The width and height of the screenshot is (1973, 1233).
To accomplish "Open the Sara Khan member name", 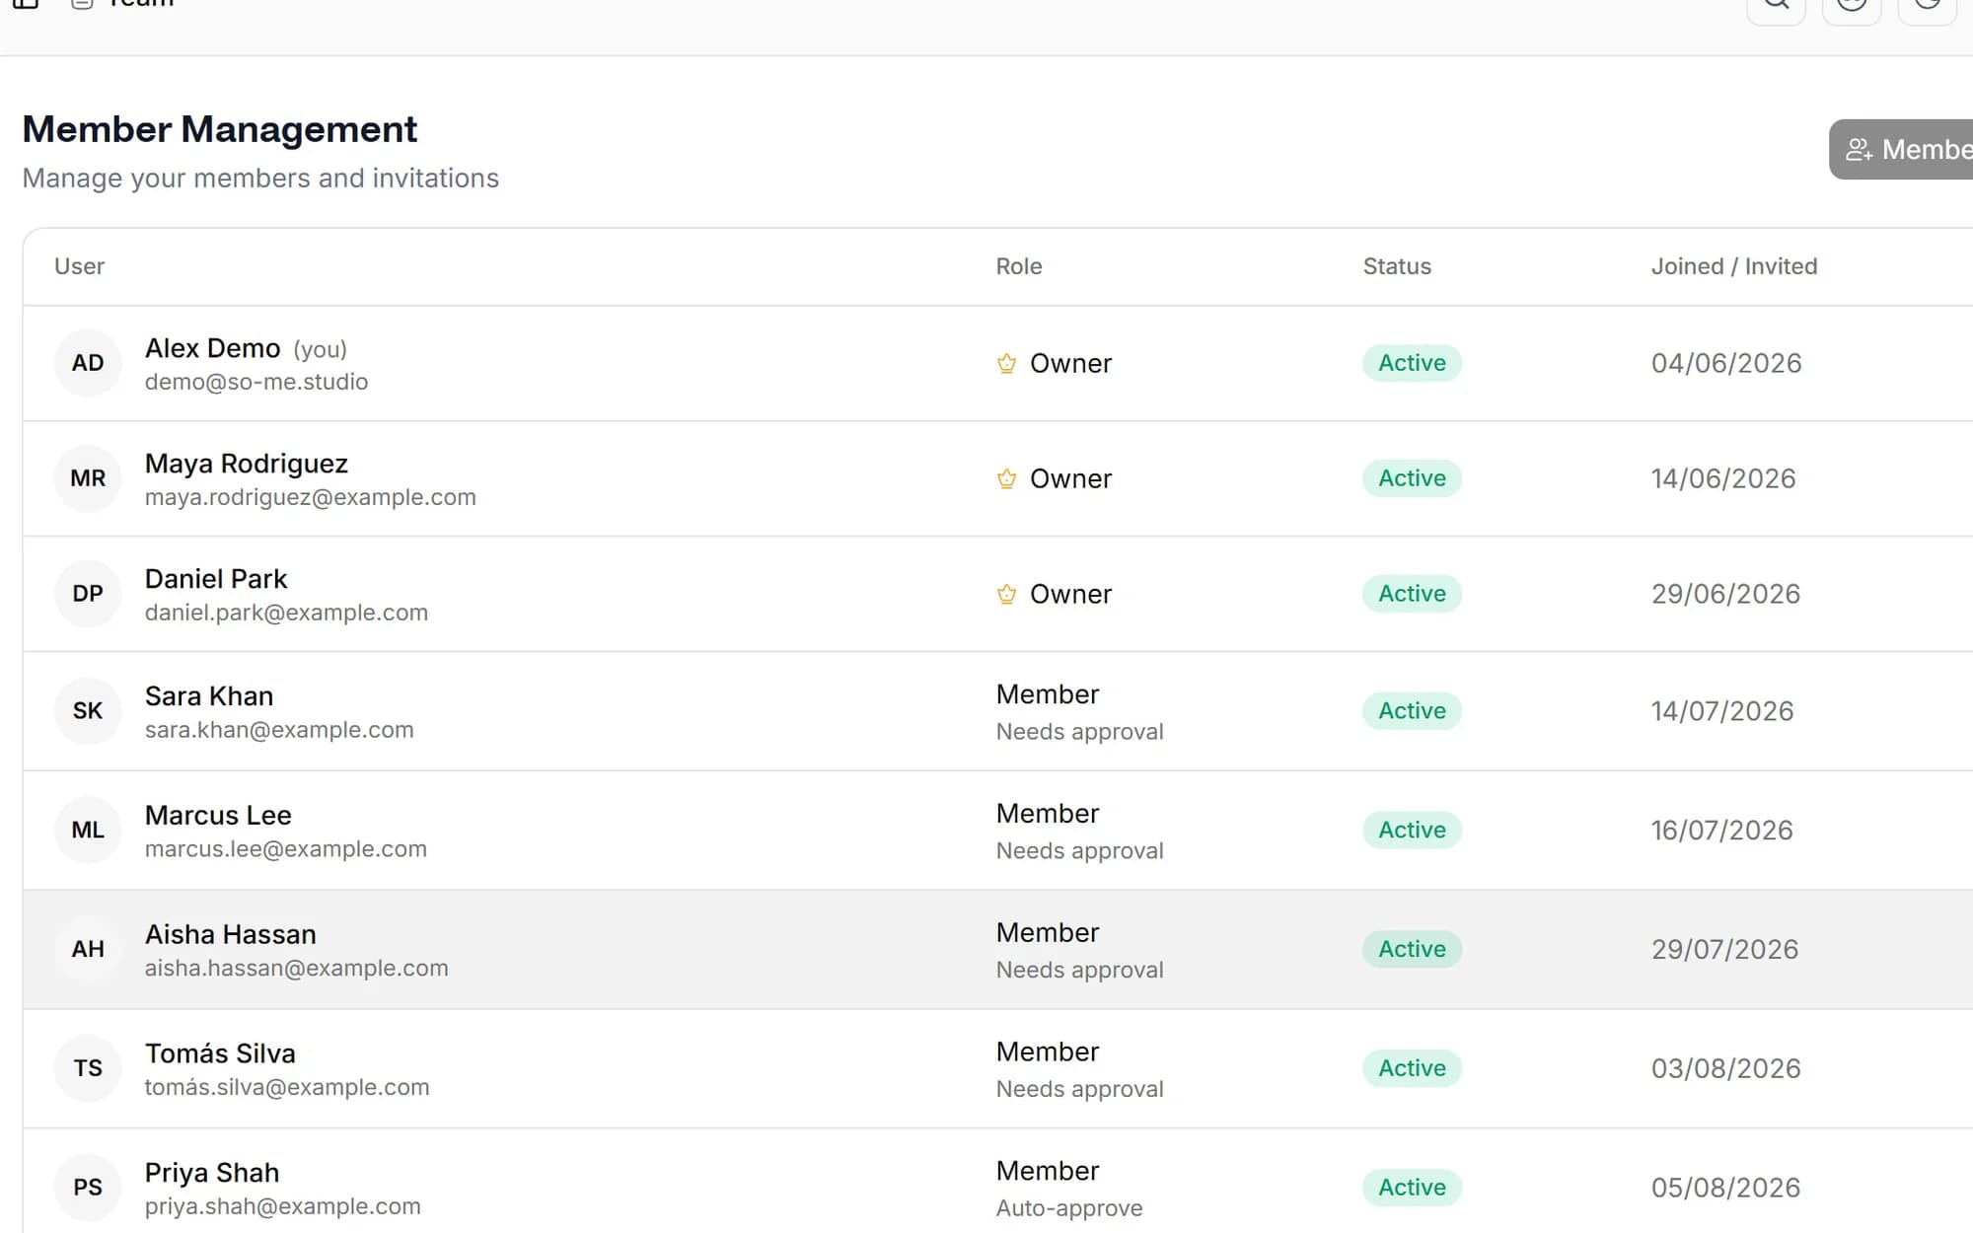I will click(x=209, y=696).
